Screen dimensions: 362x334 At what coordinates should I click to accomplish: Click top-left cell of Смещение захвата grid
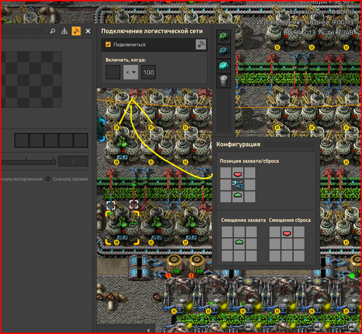(227, 232)
